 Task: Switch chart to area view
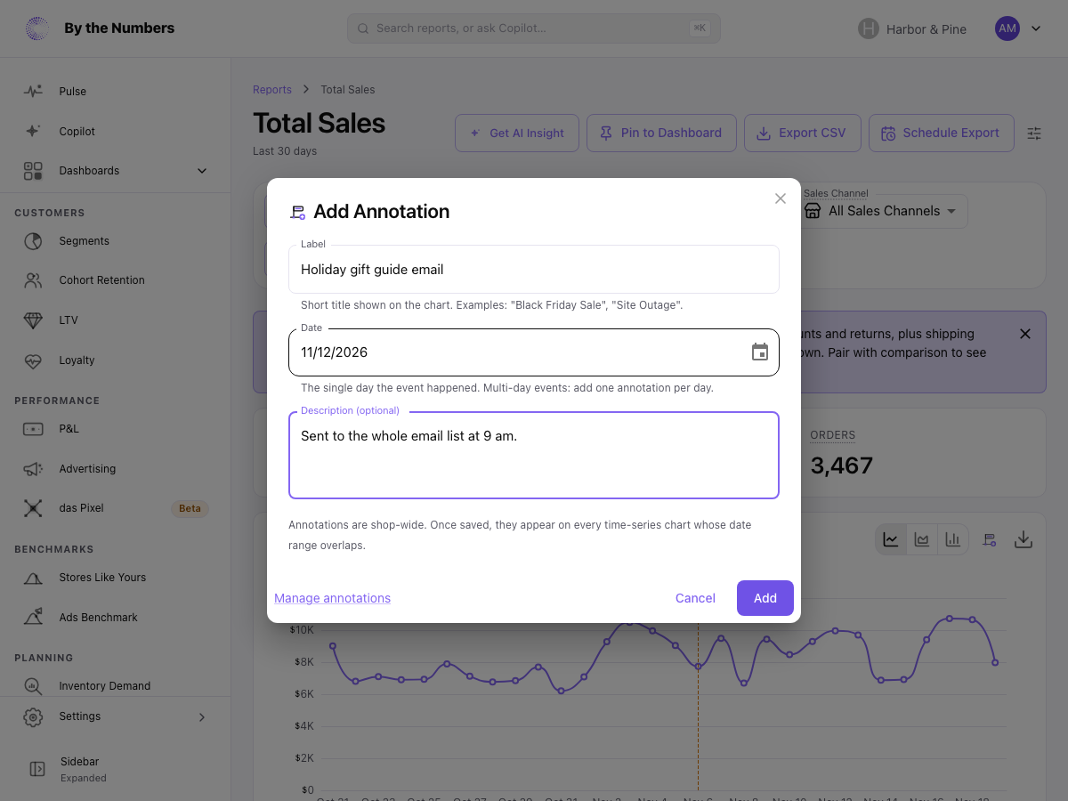[x=922, y=539]
